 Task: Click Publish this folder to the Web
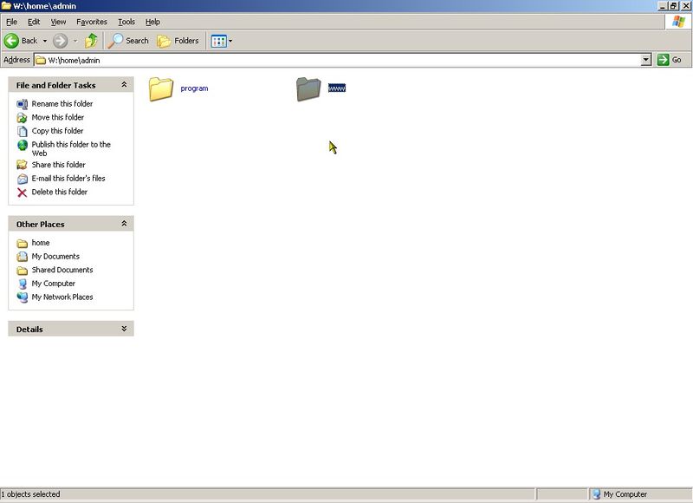point(71,148)
